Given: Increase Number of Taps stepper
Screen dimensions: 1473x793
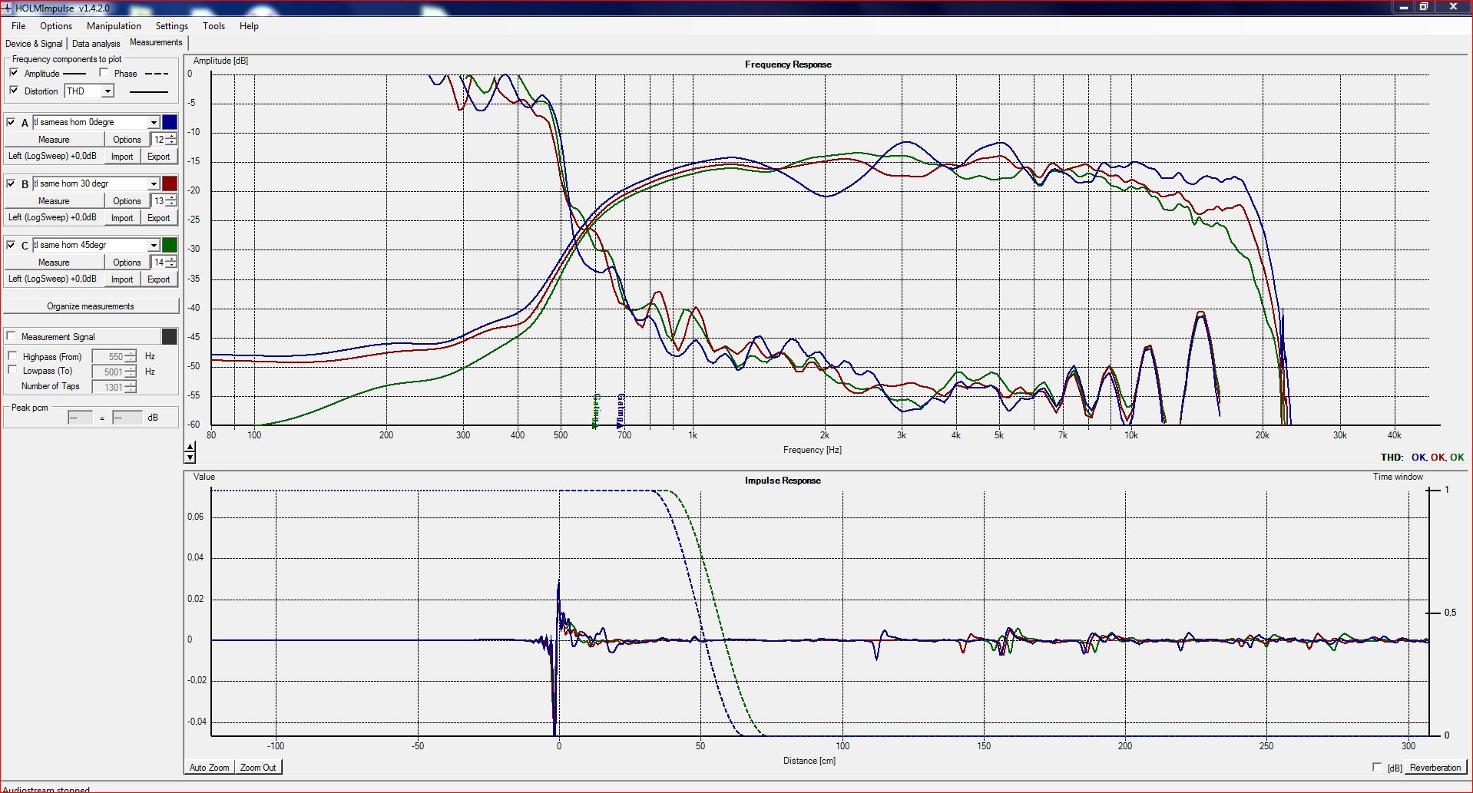Looking at the screenshot, I should pyautogui.click(x=131, y=384).
